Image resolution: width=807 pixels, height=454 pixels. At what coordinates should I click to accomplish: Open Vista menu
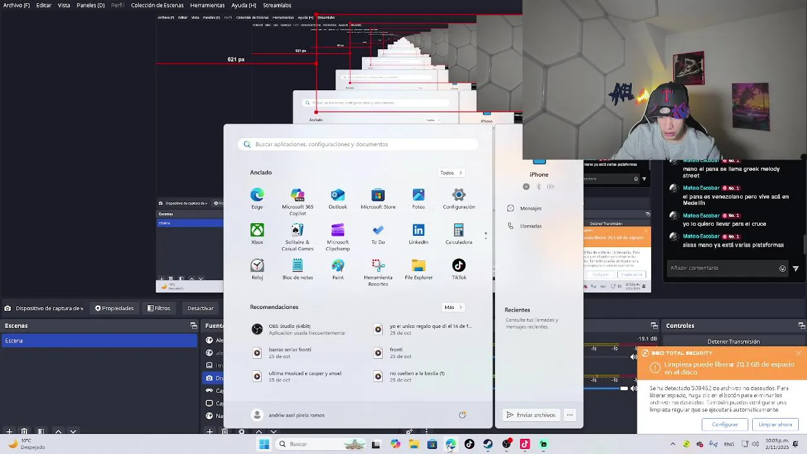[64, 5]
